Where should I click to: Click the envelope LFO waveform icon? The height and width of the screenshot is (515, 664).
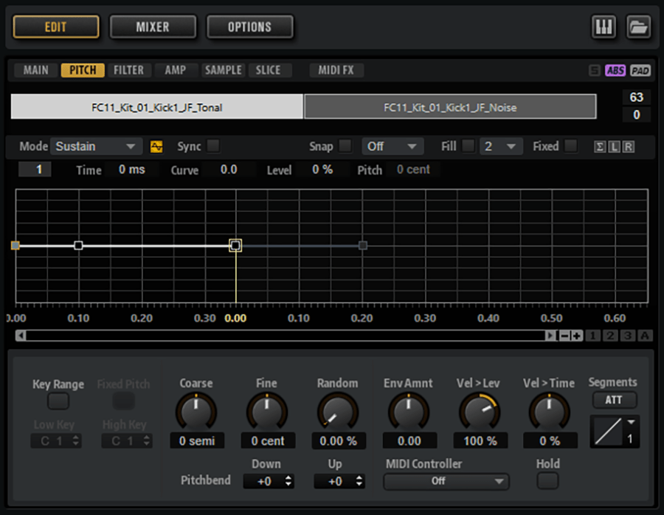point(156,146)
